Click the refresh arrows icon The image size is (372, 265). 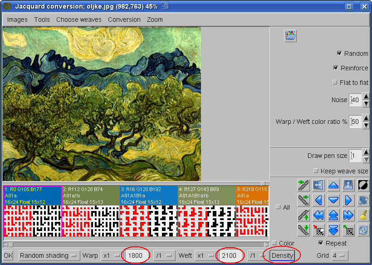[x=363, y=230]
